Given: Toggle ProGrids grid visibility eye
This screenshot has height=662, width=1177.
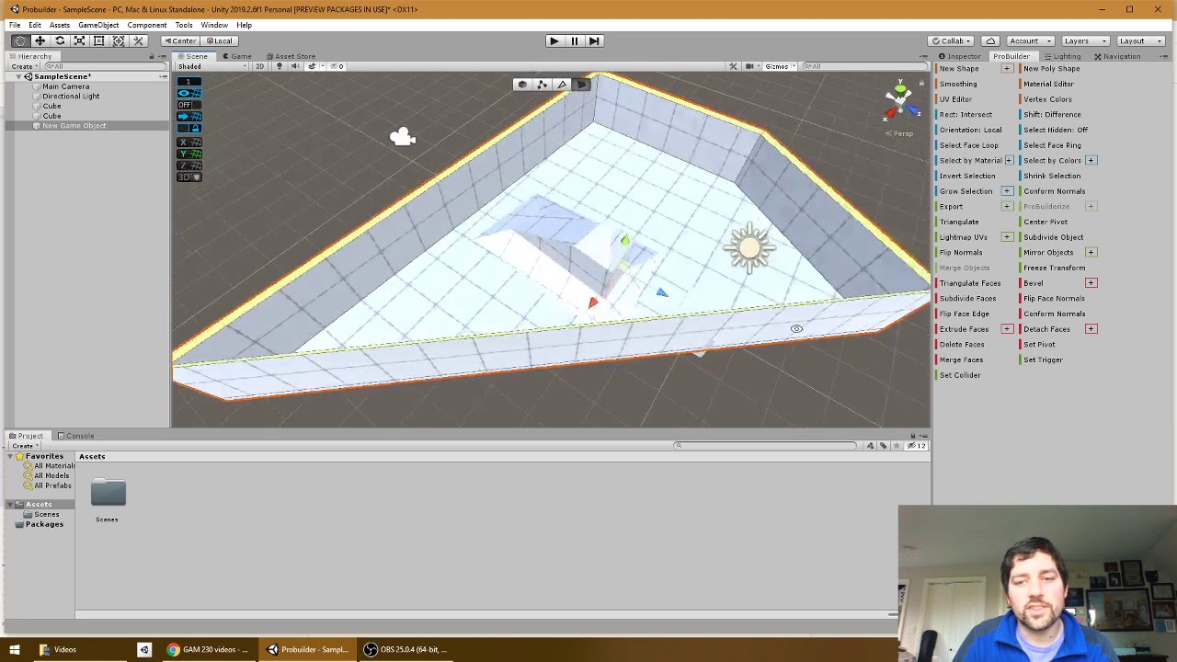Looking at the screenshot, I should coord(189,93).
